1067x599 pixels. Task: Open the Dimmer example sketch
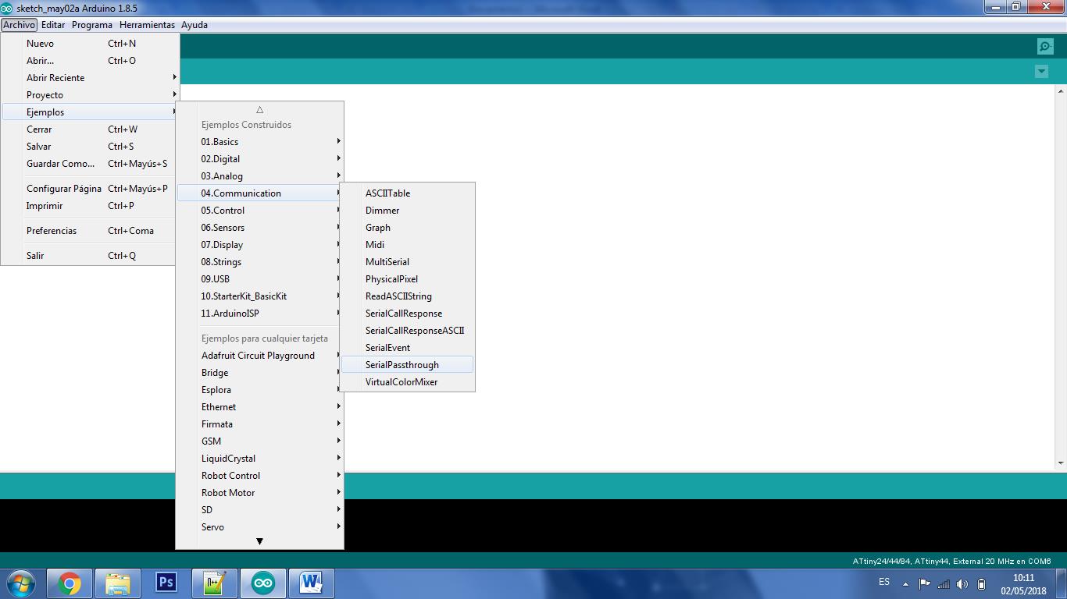tap(407, 211)
